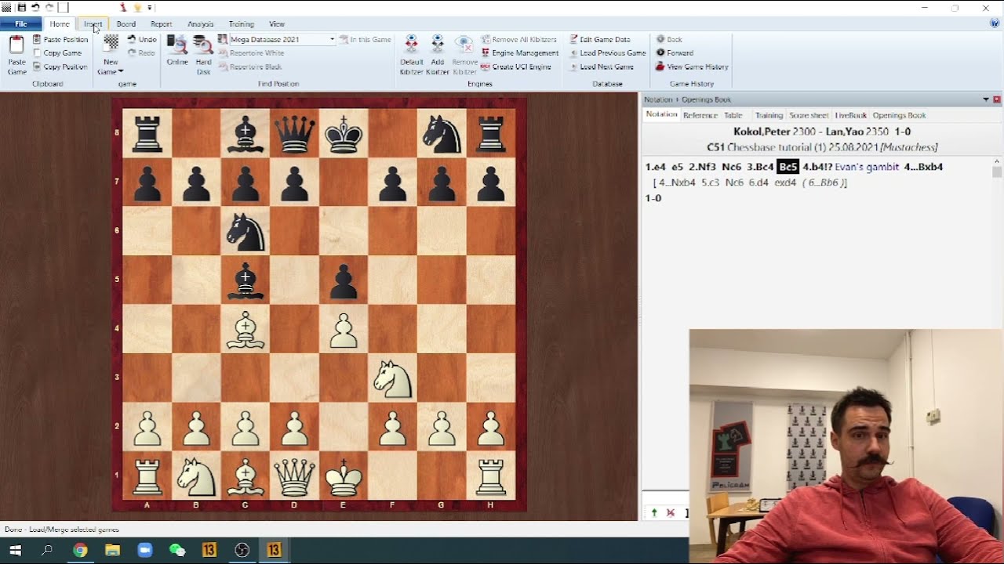The image size is (1004, 564).
Task: Click the notation scrollbar thumb
Action: [x=997, y=172]
